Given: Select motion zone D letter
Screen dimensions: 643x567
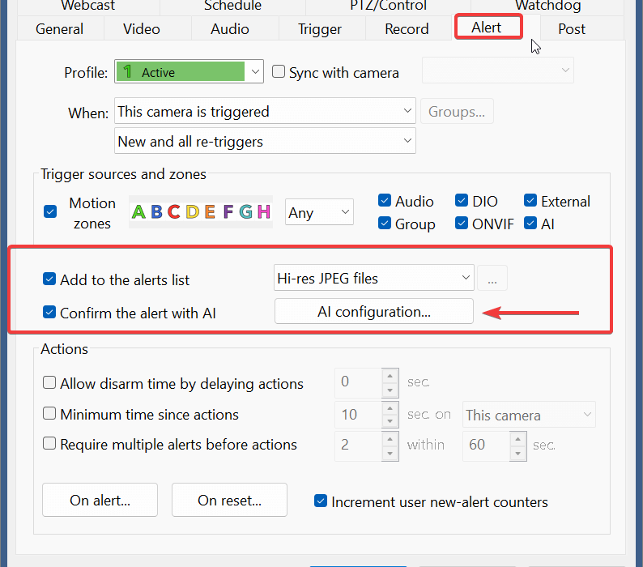Looking at the screenshot, I should tap(192, 212).
